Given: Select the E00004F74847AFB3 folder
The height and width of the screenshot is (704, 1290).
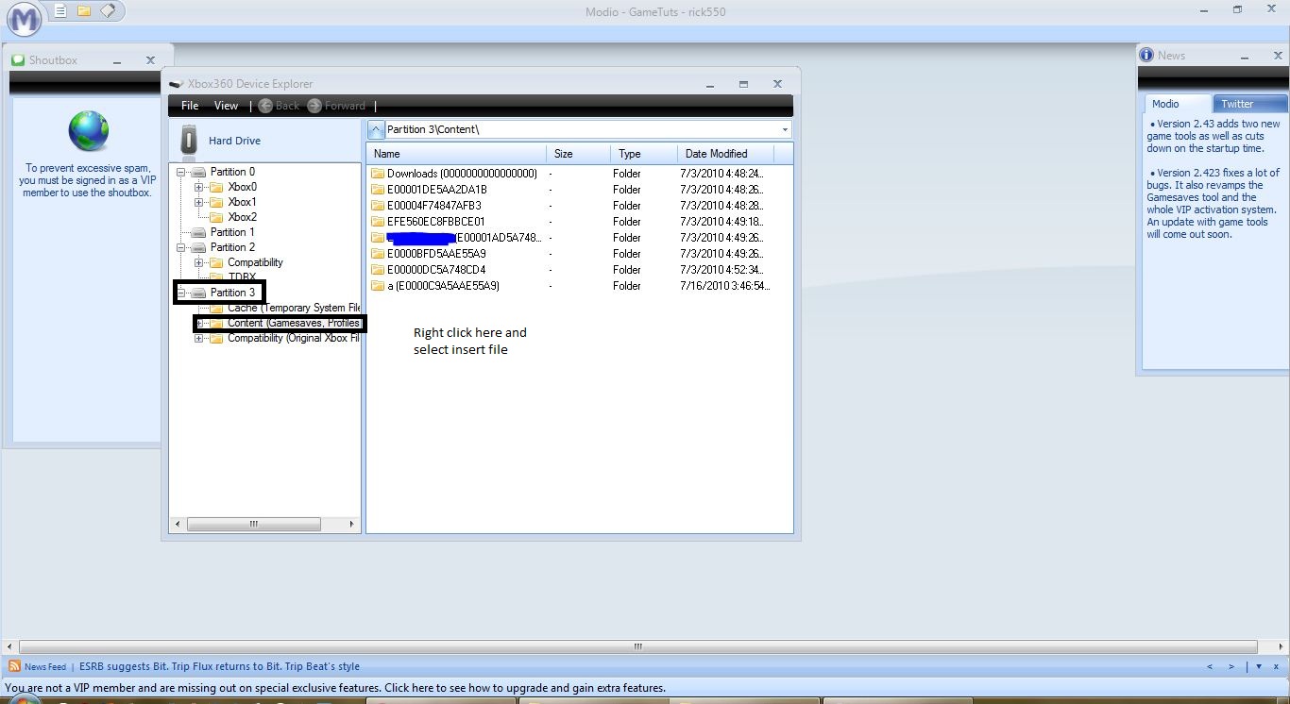Looking at the screenshot, I should coord(434,206).
